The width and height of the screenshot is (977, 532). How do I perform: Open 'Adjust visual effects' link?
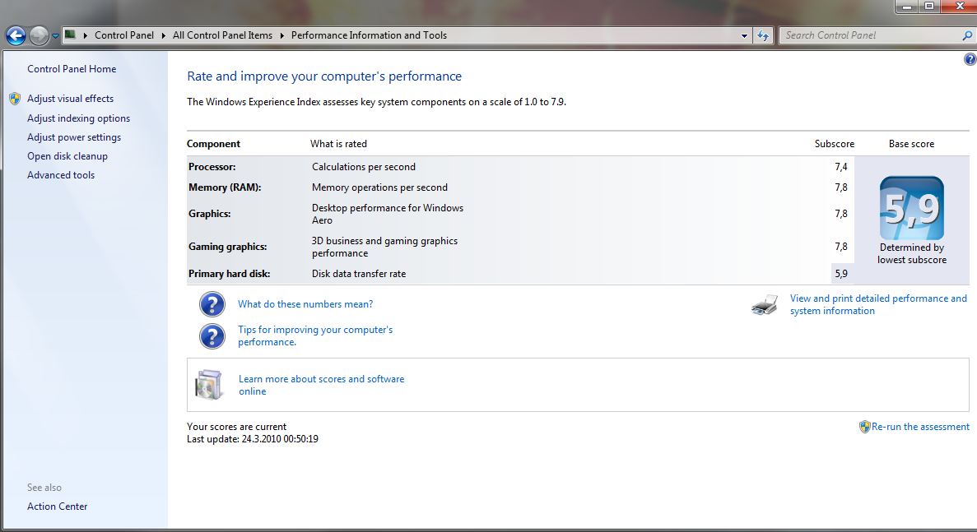70,99
